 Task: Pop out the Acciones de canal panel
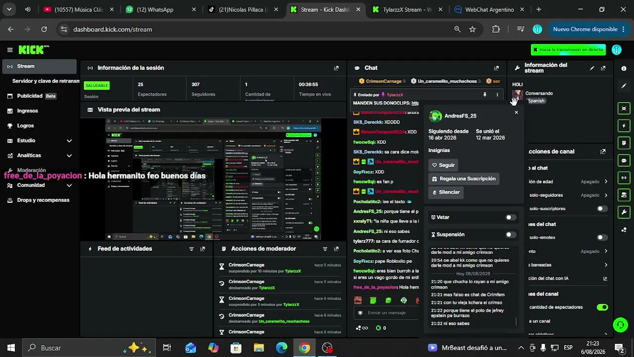tap(603, 152)
